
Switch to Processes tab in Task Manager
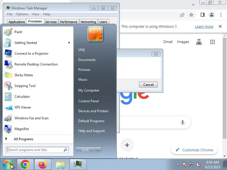35,21
